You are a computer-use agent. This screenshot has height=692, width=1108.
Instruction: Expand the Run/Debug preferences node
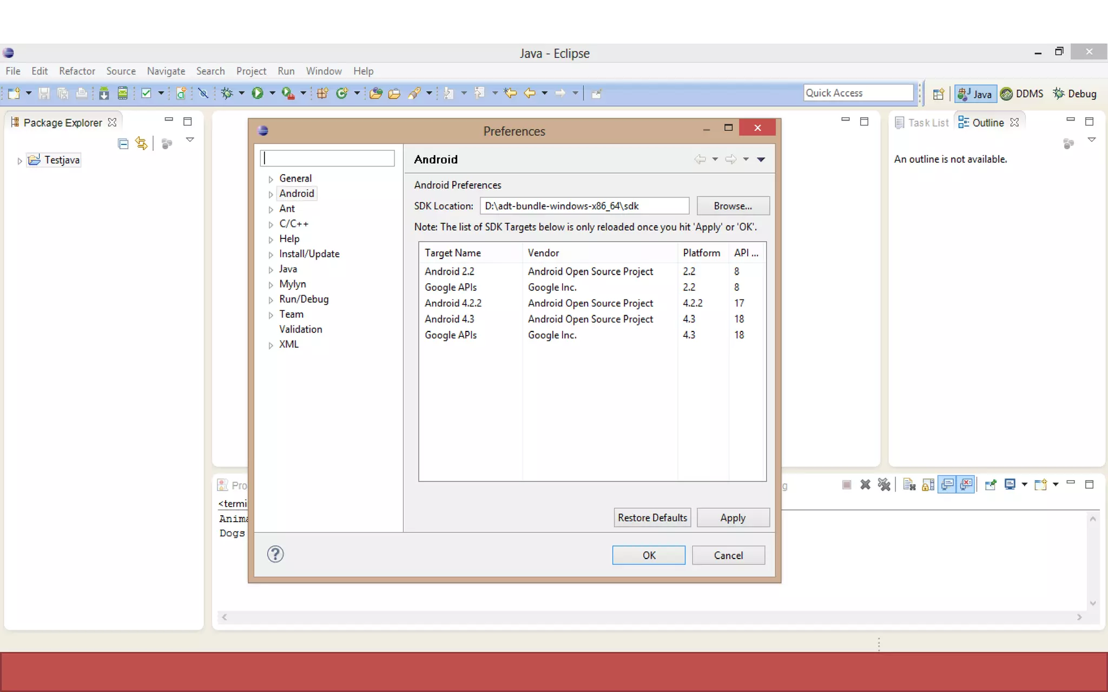tap(271, 300)
